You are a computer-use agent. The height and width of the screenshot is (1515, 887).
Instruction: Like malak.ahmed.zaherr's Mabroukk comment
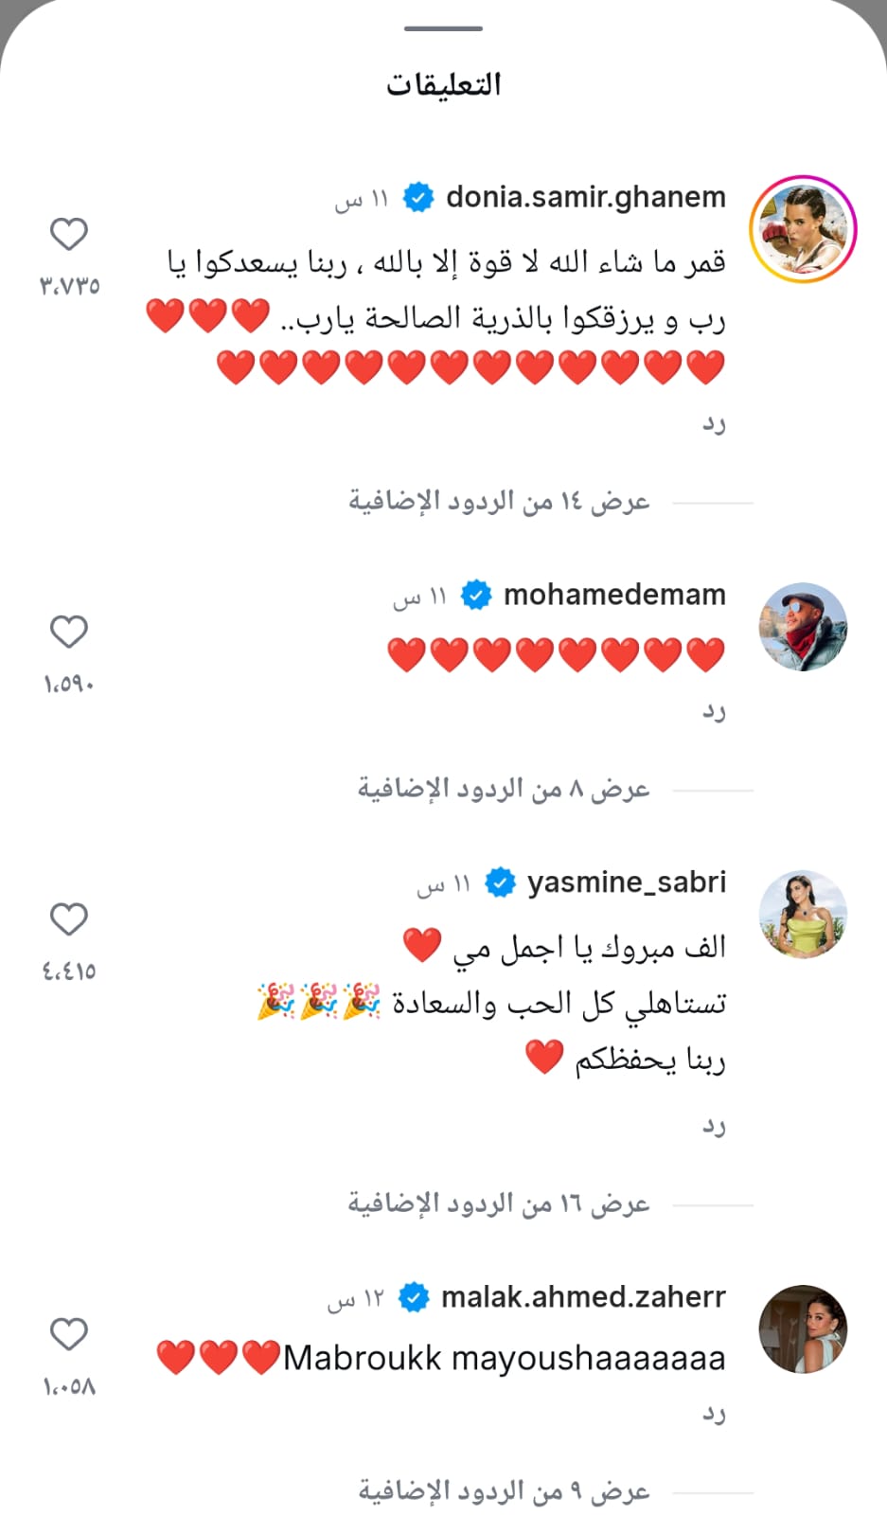point(69,1334)
